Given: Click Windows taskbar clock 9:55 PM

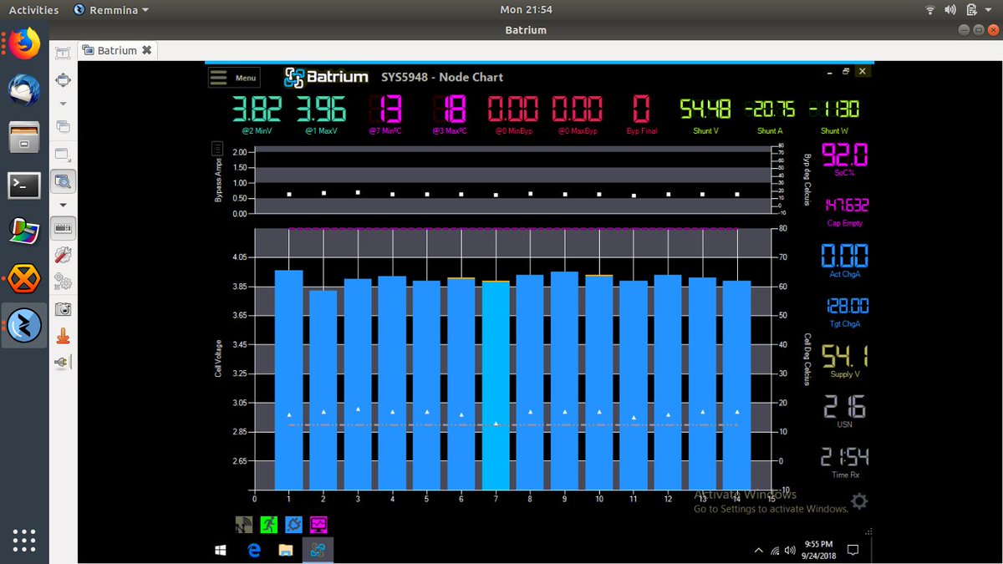Looking at the screenshot, I should (x=818, y=550).
